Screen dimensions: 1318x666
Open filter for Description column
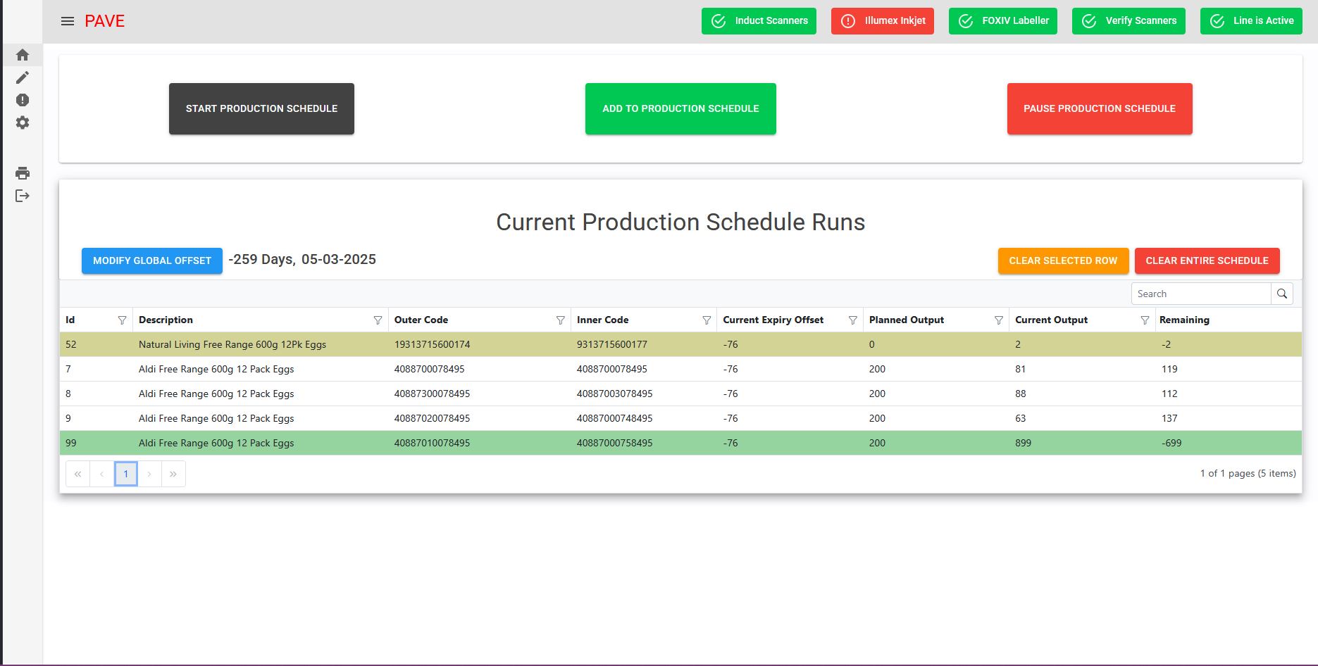(378, 320)
